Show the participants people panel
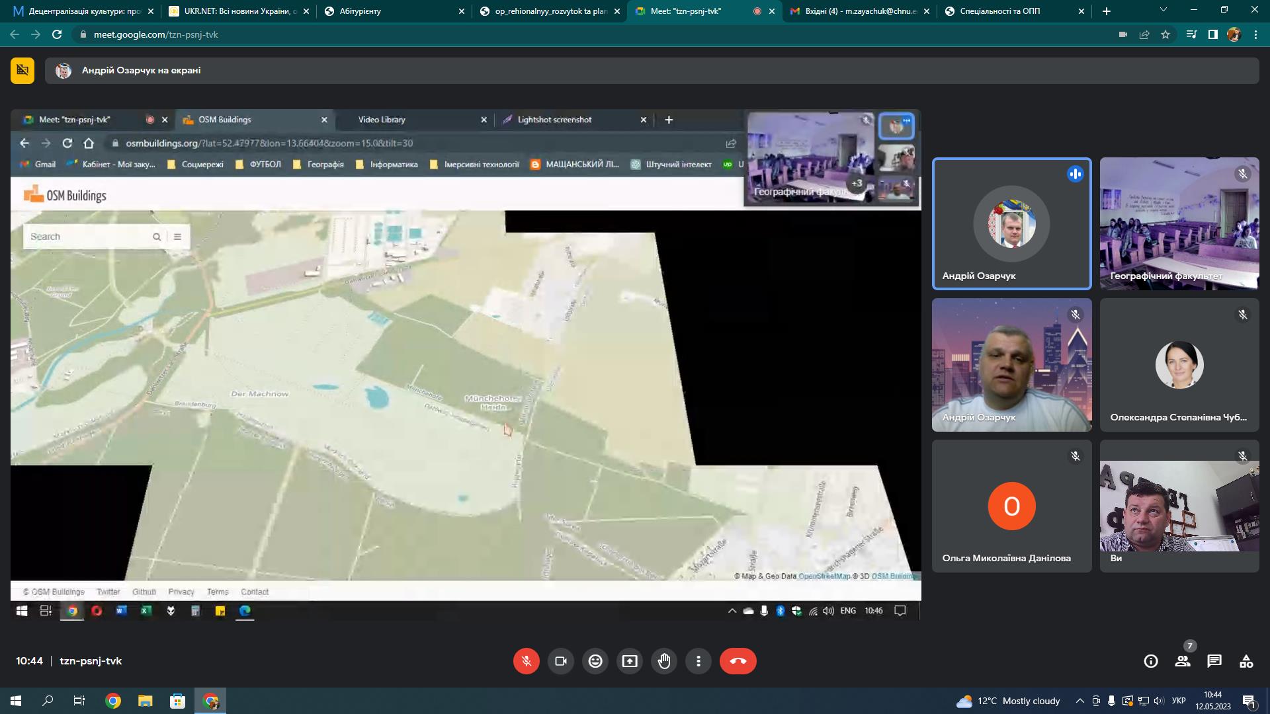This screenshot has height=714, width=1270. [1183, 661]
